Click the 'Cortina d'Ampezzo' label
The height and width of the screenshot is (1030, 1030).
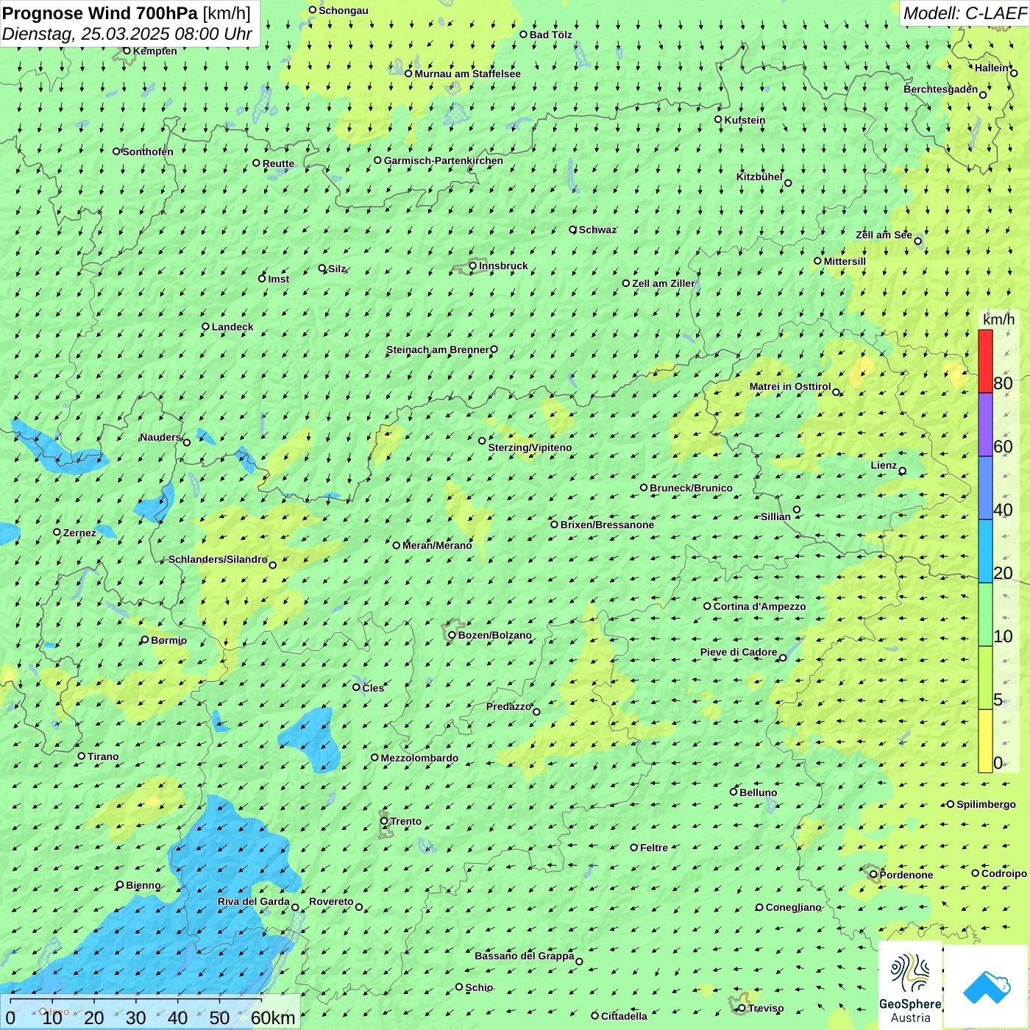759,606
